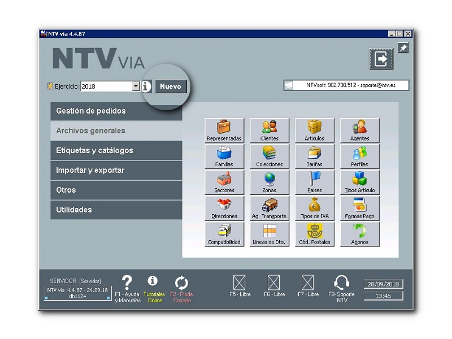Open the Clientes module

point(270,131)
